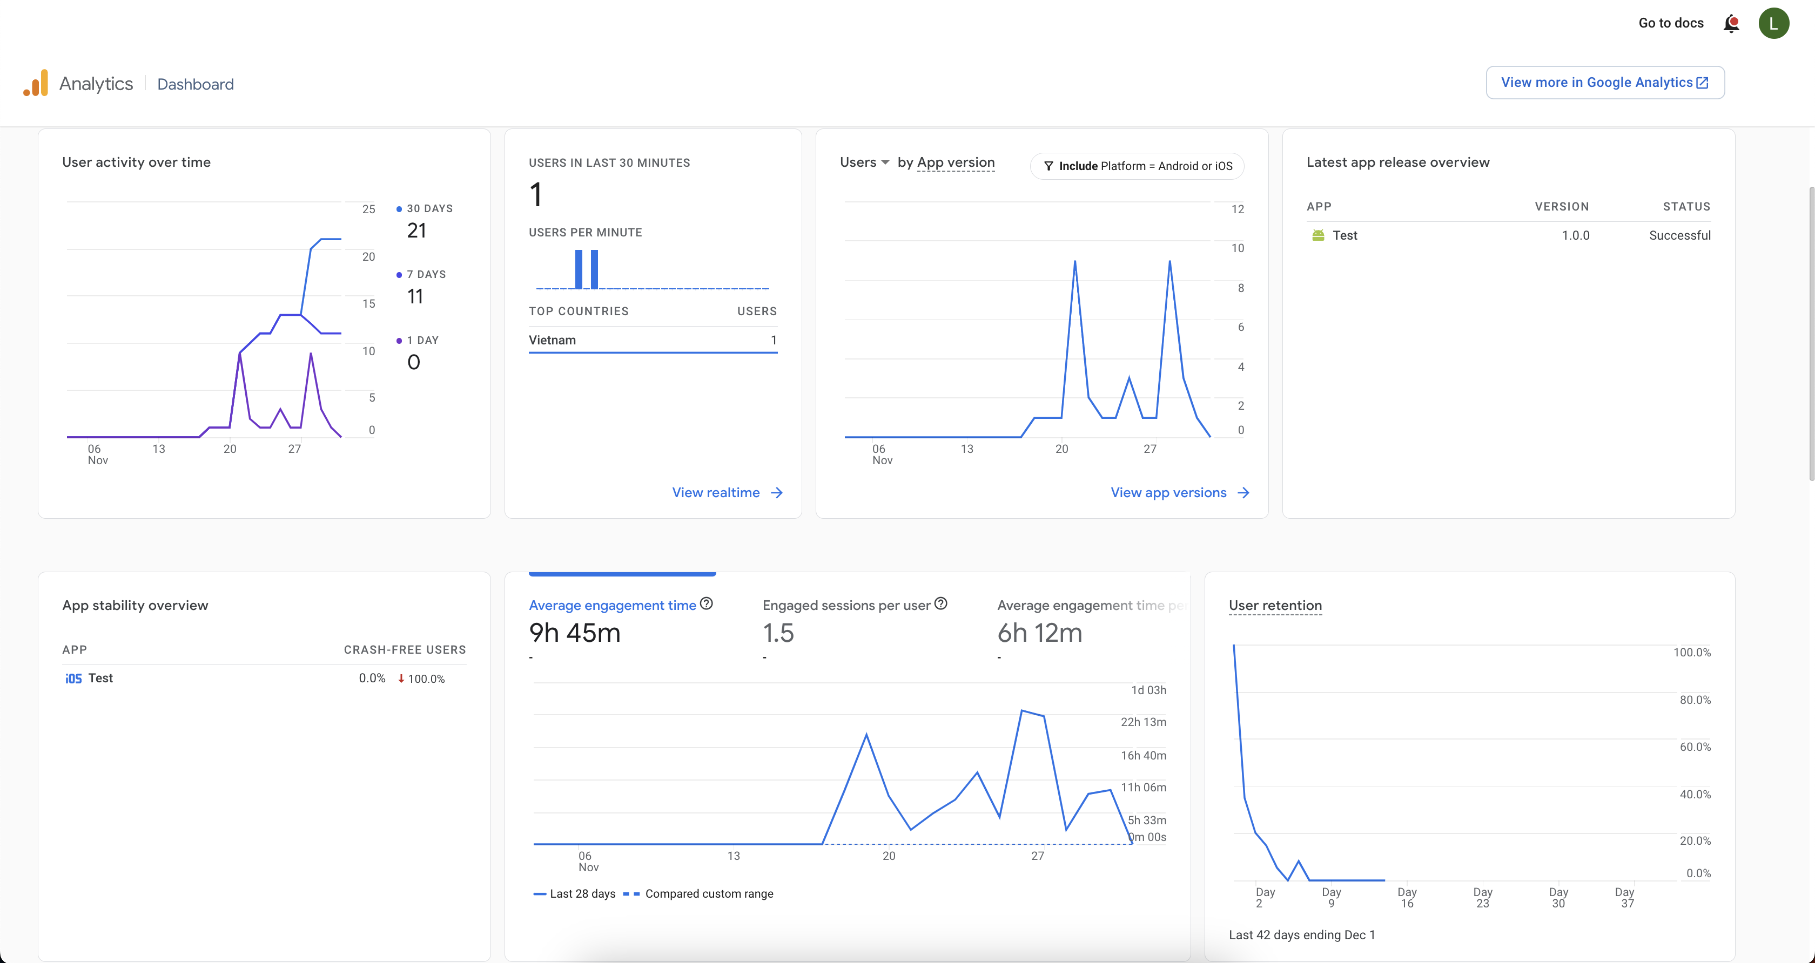Click the filter funnel icon on Platform chip
The image size is (1815, 963).
coord(1048,166)
